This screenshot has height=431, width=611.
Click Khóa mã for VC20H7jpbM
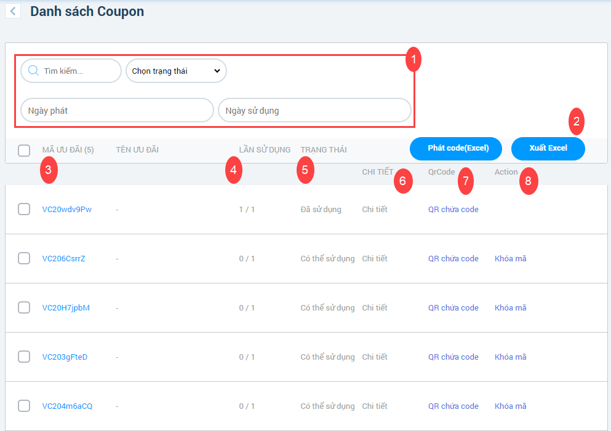point(511,307)
